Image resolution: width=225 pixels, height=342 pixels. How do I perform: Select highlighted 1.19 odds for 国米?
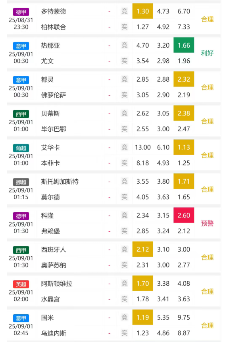pos(143,317)
